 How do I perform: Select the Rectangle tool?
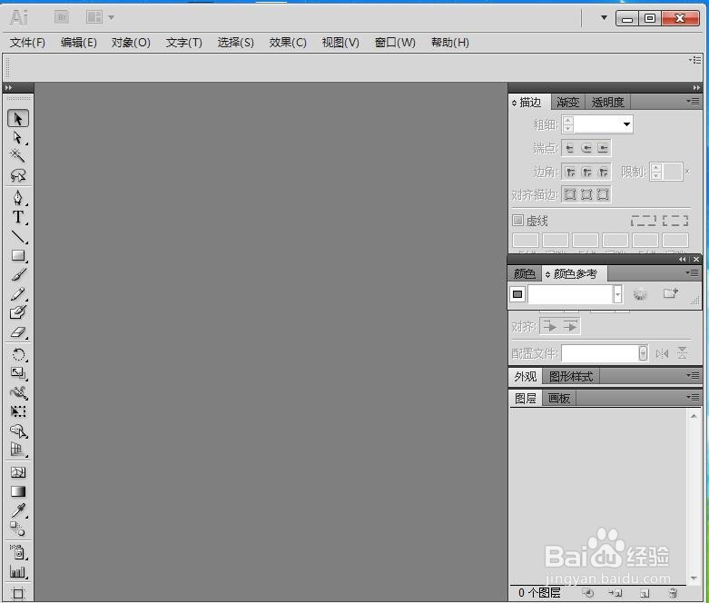point(18,255)
